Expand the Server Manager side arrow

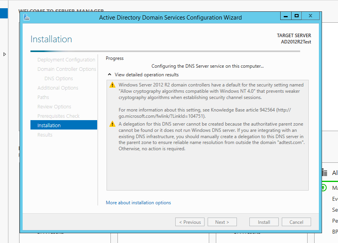point(5,54)
